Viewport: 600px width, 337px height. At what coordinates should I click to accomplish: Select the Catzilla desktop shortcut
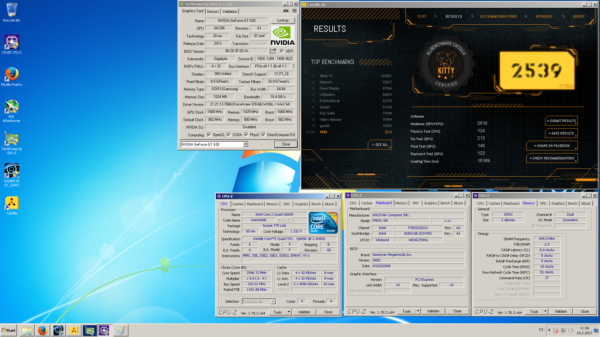click(x=12, y=205)
